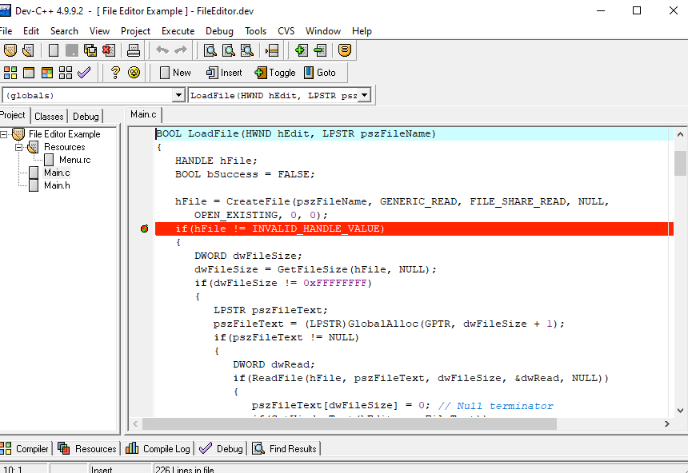This screenshot has width=688, height=473.
Task: Select Main.h in the project tree
Action: click(x=57, y=185)
